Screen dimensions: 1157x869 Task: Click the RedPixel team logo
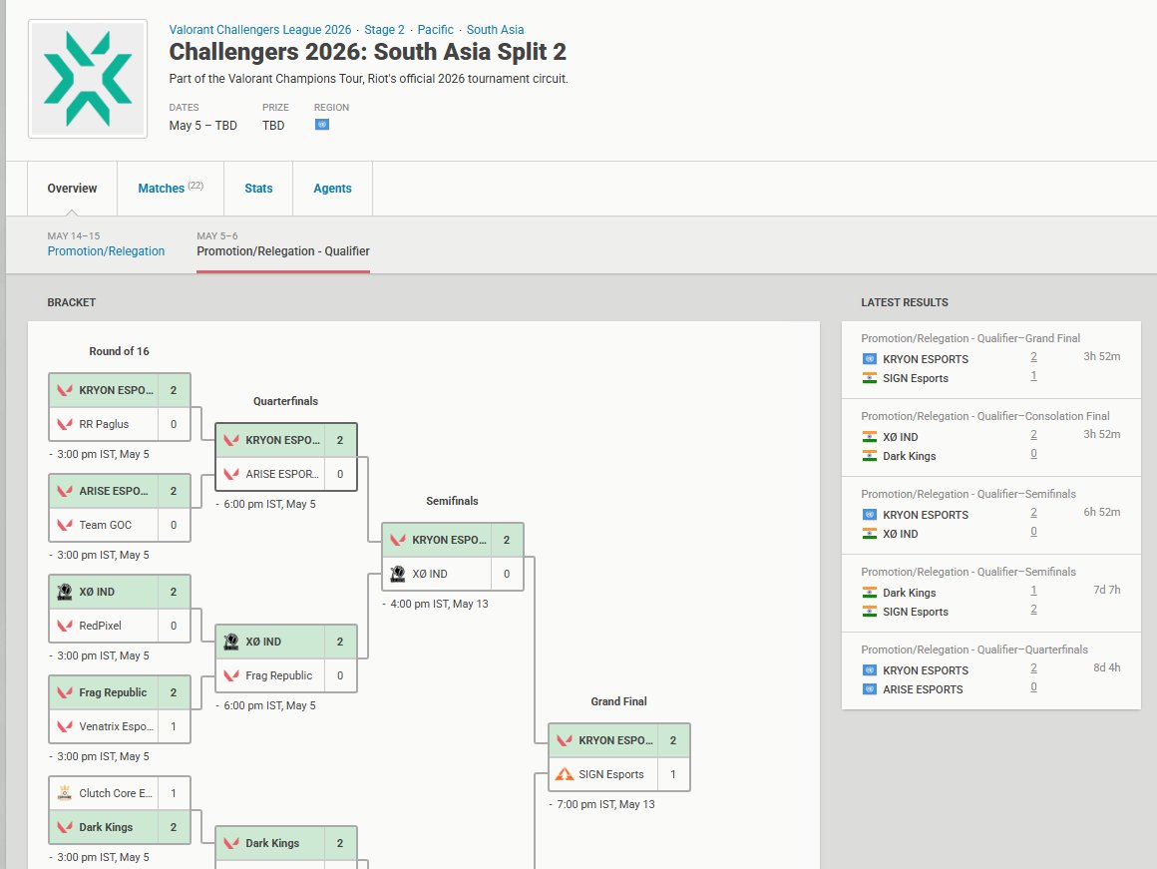[x=65, y=626]
